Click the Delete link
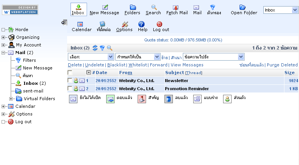Viewport: 299px width, 165px height. (x=75, y=65)
